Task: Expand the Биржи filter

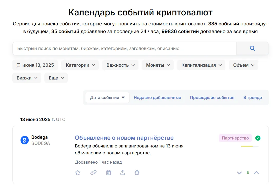Action: [27, 78]
